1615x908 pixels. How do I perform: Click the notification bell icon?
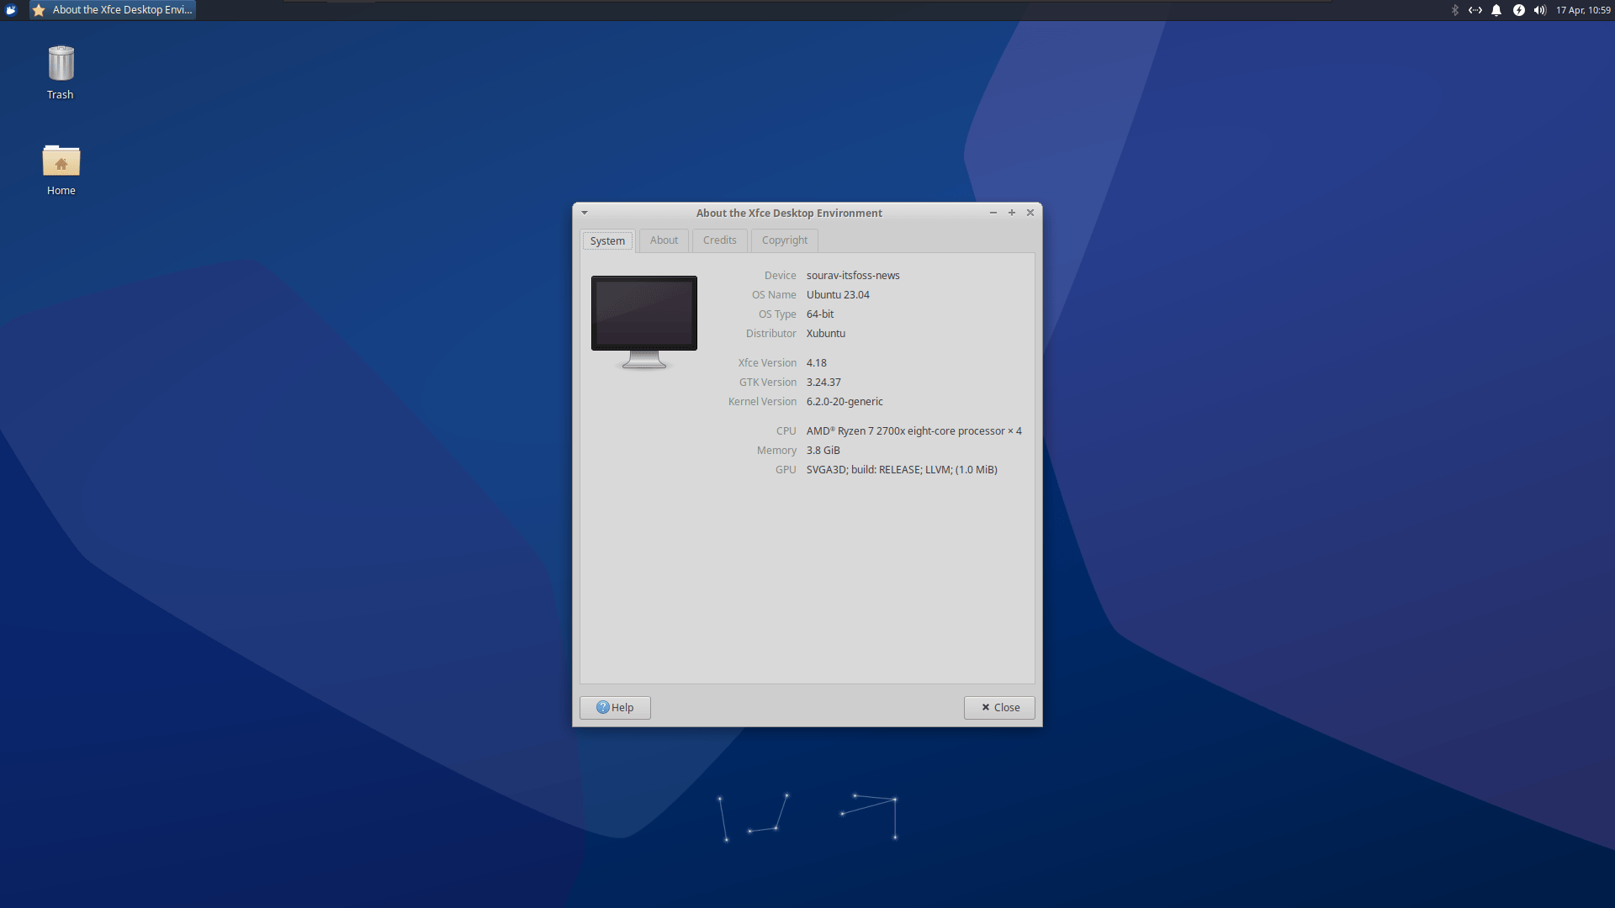coord(1496,10)
